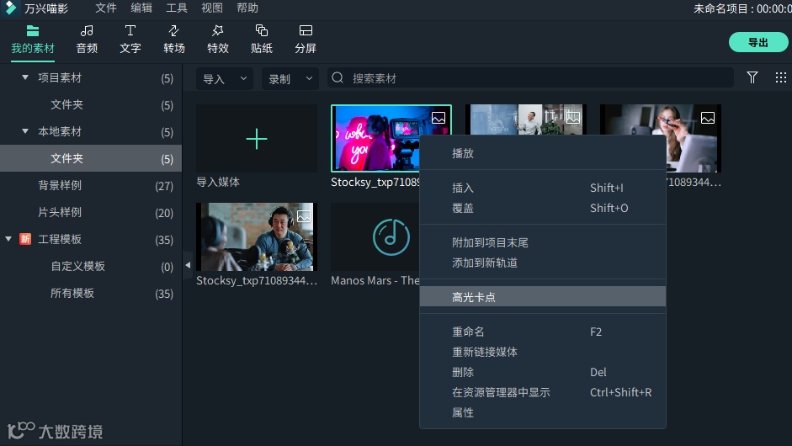792x446 pixels.
Task: Click the red 新 badge by 工程模板
Action: [x=25, y=239]
